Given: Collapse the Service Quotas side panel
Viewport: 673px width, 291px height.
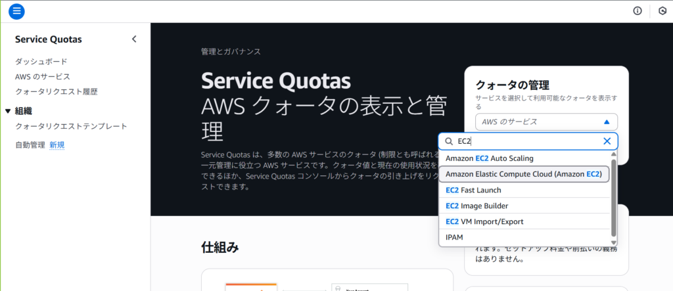Looking at the screenshot, I should click(134, 39).
